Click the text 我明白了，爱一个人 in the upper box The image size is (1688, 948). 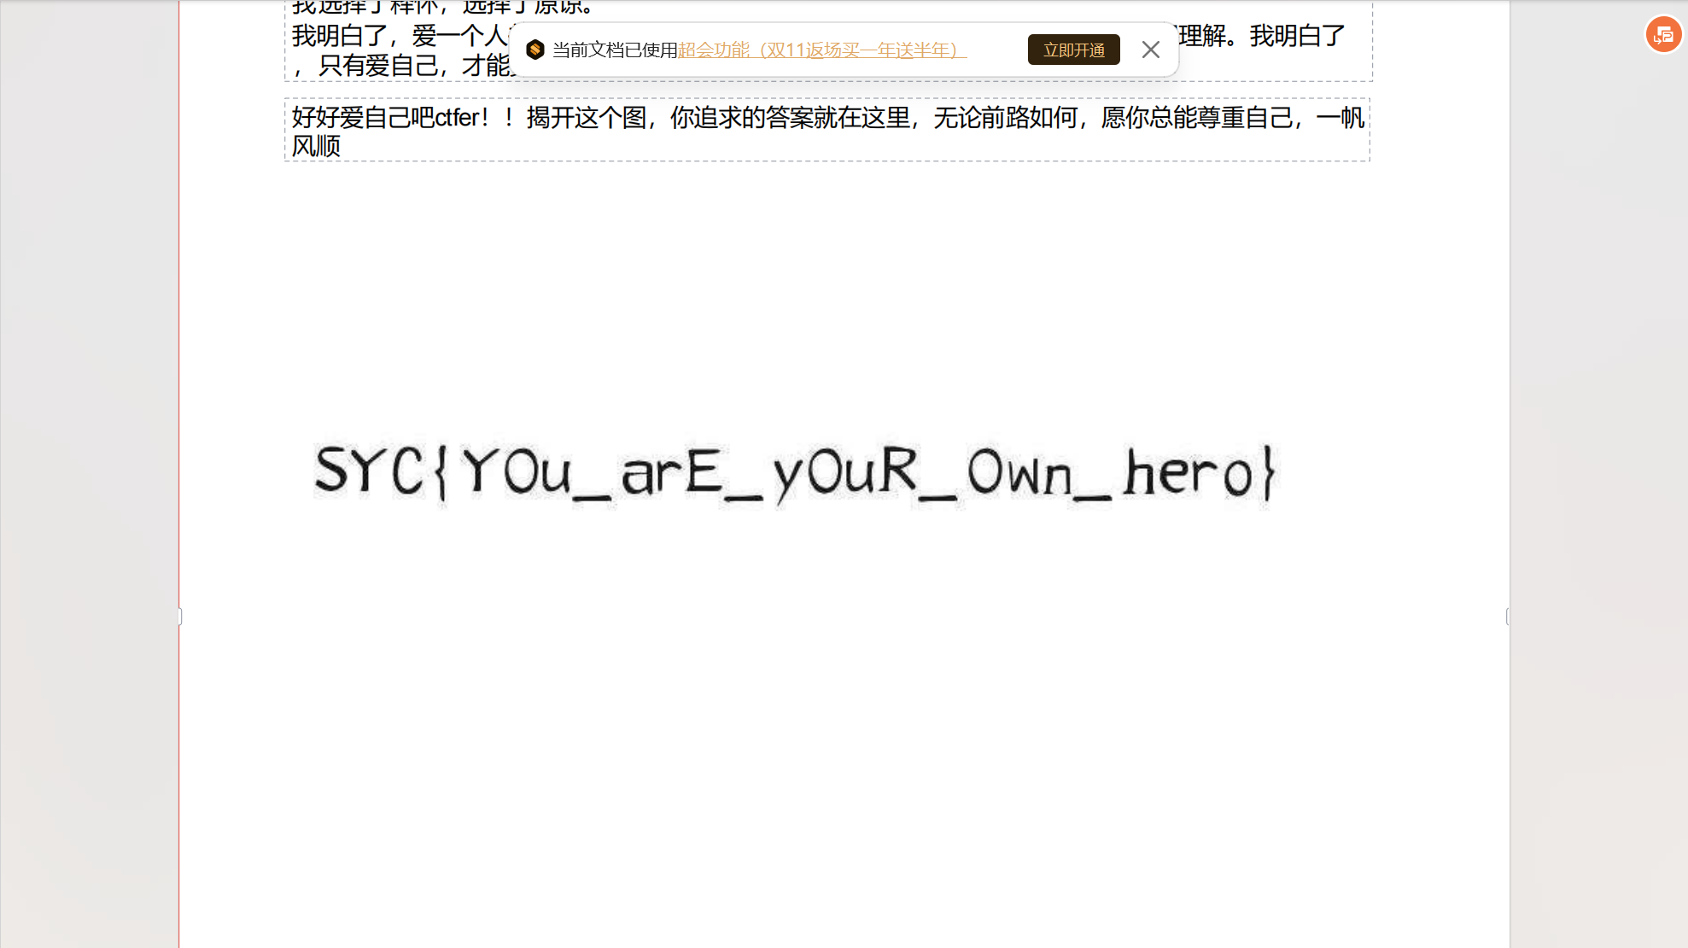pyautogui.click(x=399, y=36)
